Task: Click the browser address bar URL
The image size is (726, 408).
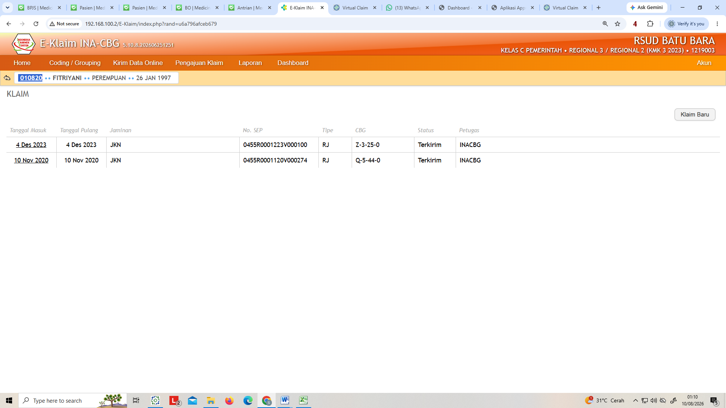Action: (151, 24)
